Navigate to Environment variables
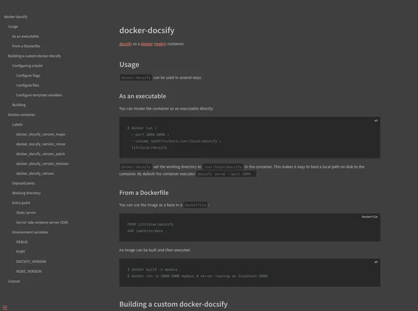Viewport: 418px width, 311px height. (x=30, y=232)
